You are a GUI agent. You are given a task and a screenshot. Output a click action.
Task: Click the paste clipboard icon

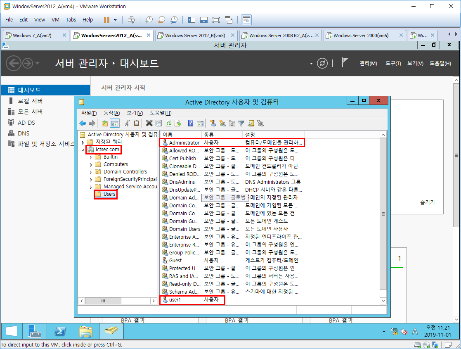pos(137,123)
